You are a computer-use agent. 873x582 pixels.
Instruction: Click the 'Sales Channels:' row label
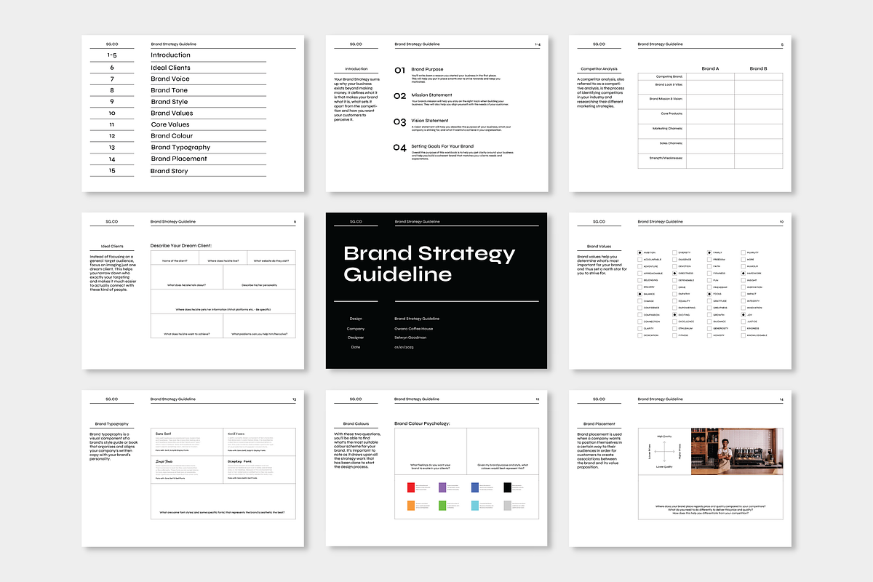click(x=671, y=143)
